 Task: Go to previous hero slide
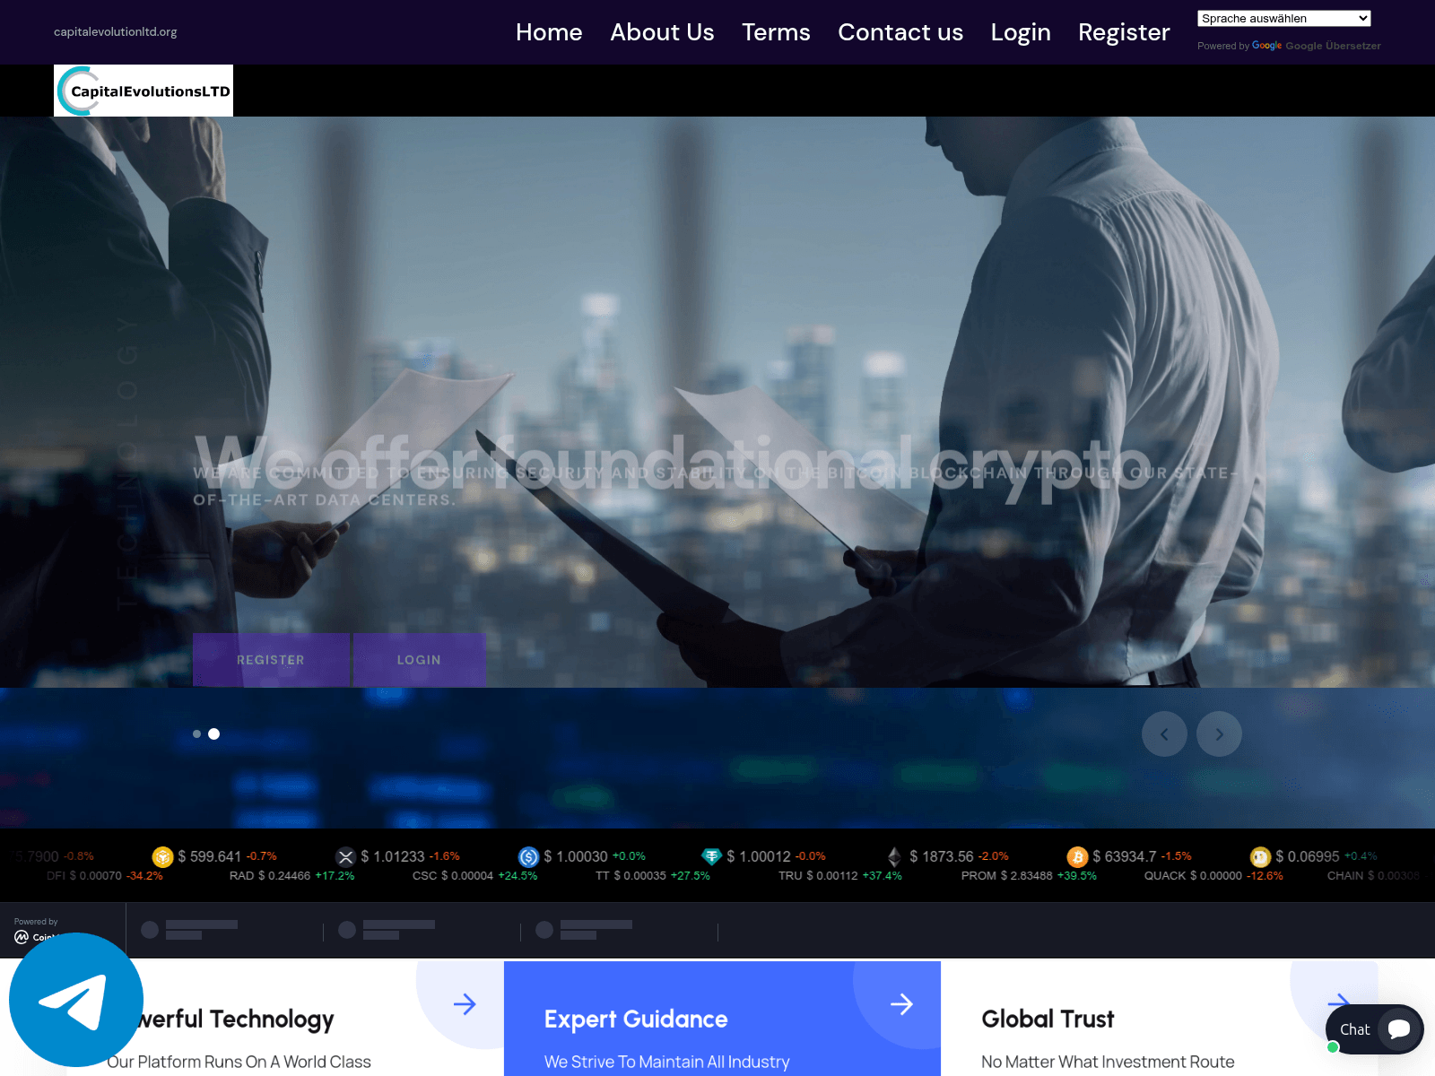[x=1164, y=734]
